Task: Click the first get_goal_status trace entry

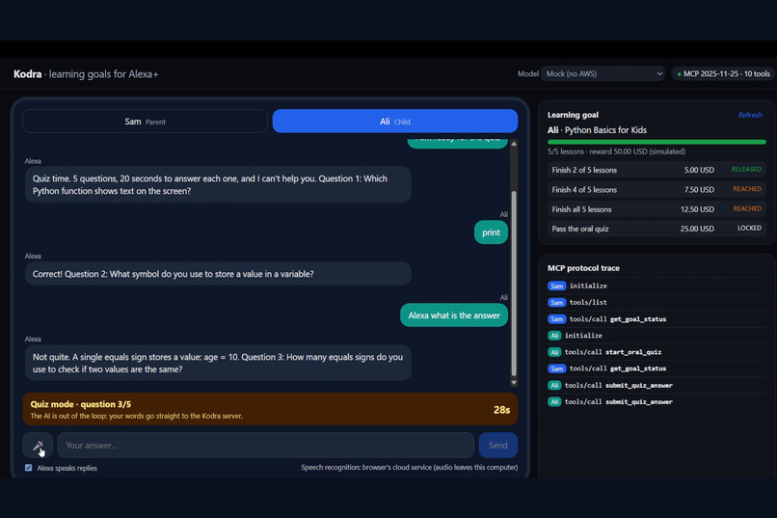Action: (x=656, y=319)
